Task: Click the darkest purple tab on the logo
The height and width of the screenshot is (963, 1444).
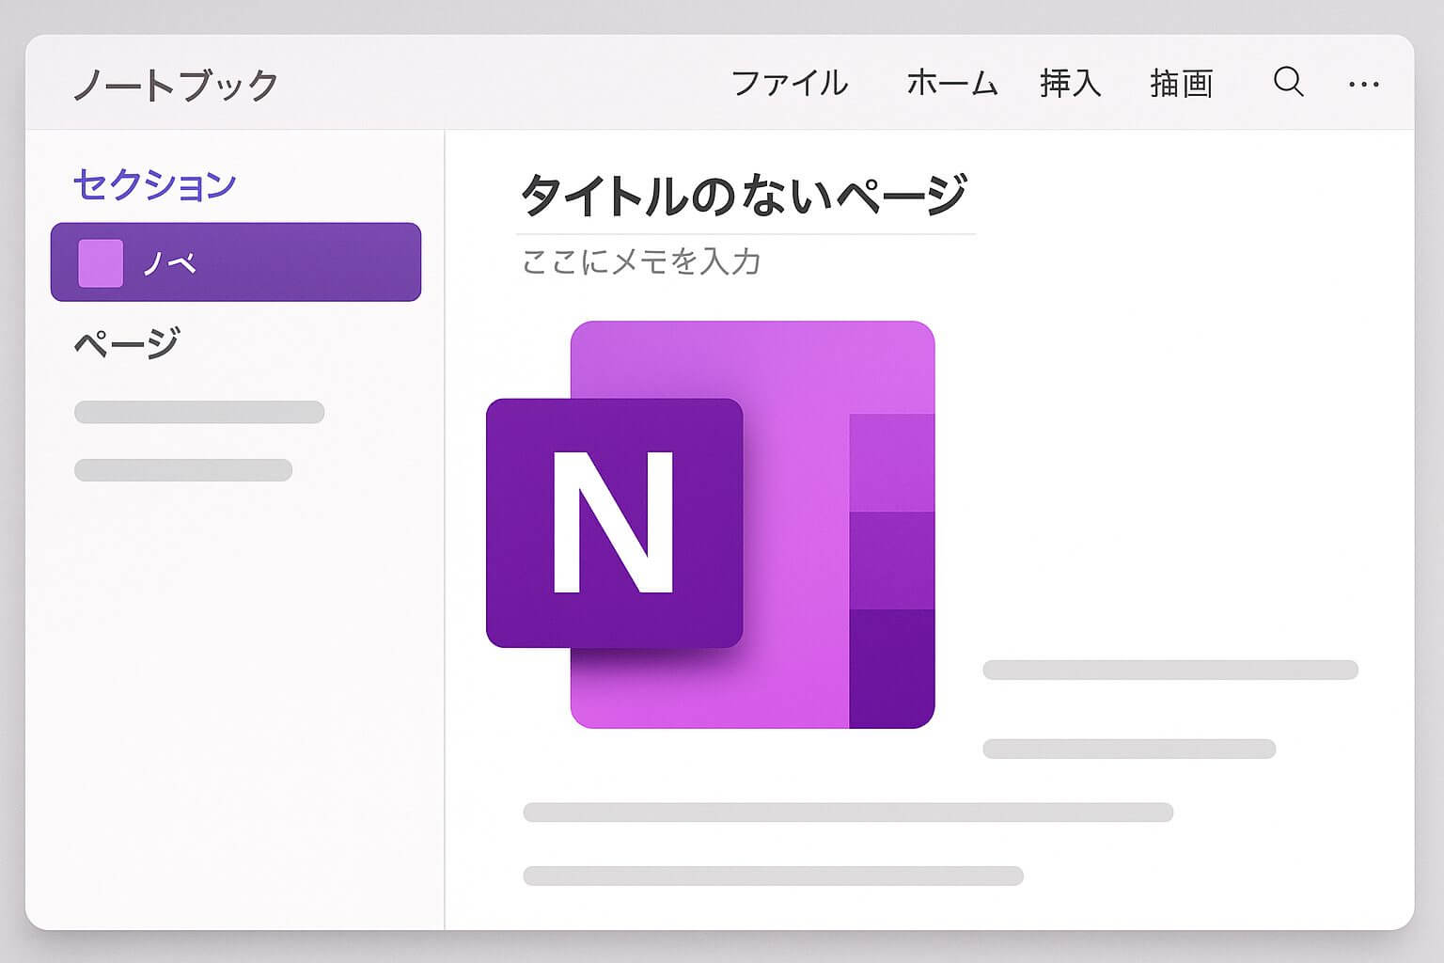Action: pos(891,666)
